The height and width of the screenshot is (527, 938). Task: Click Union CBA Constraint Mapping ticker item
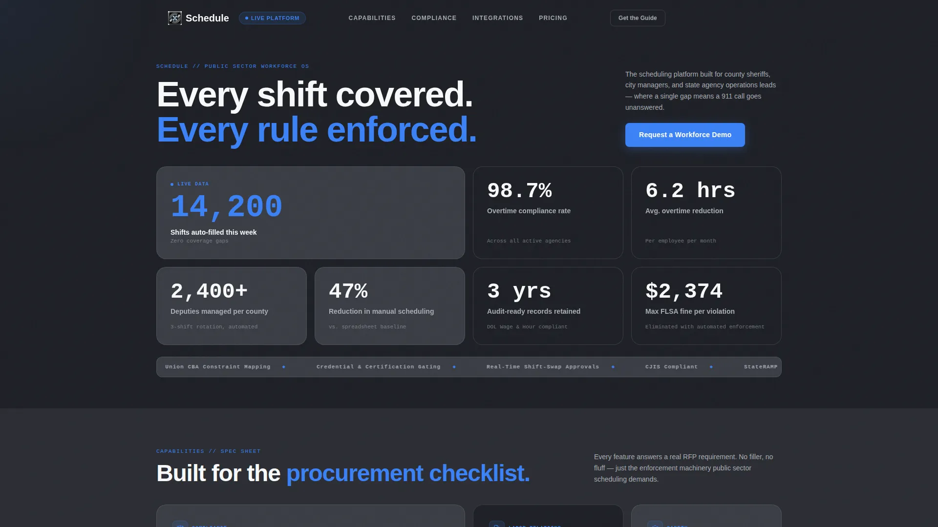pyautogui.click(x=218, y=367)
